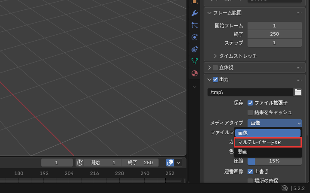Screen dimensions: 310x193
Task: Click frame 216 on the timeline ruler
Action: click(94, 174)
